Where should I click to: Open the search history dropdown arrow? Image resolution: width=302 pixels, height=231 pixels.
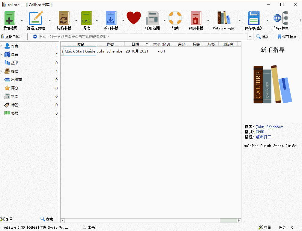pos(250,37)
